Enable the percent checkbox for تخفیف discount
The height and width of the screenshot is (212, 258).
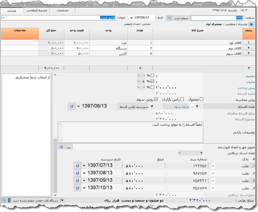coord(152,76)
